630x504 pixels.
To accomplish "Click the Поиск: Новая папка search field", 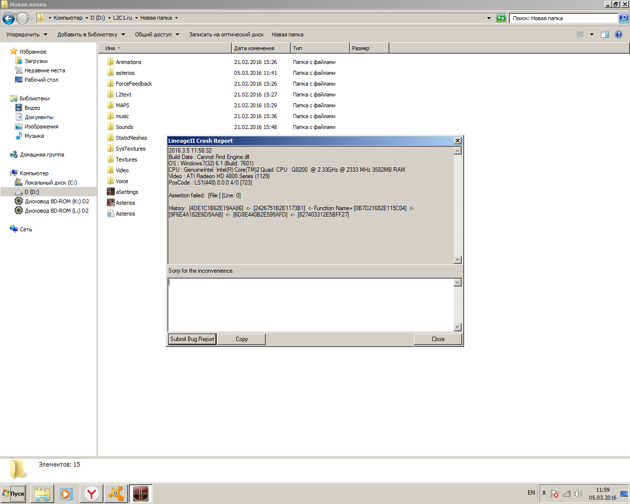I will pyautogui.click(x=564, y=18).
